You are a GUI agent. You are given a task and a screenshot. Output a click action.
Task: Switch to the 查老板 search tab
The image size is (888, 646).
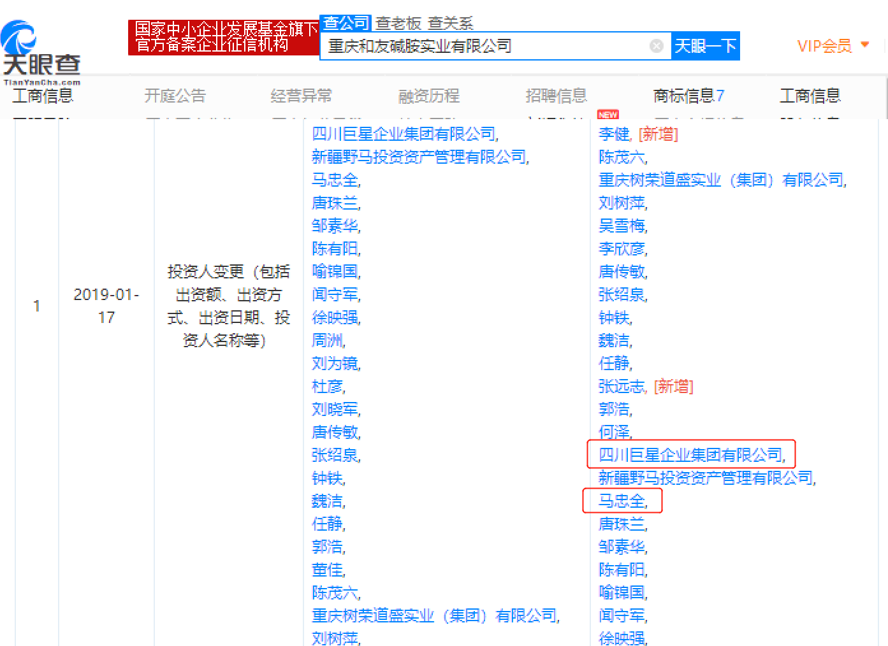[x=398, y=24]
